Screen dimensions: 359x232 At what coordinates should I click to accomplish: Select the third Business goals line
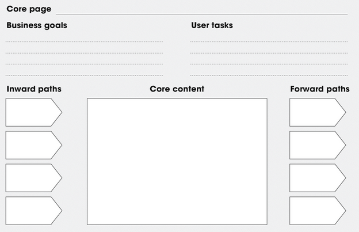click(84, 64)
